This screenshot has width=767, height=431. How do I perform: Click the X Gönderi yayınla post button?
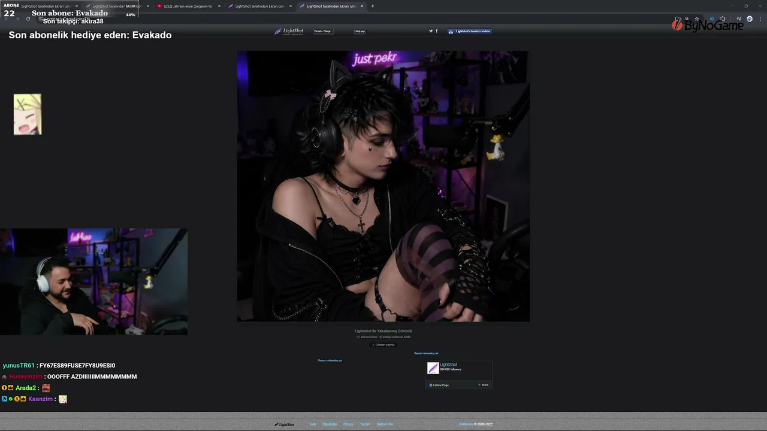tap(383, 345)
